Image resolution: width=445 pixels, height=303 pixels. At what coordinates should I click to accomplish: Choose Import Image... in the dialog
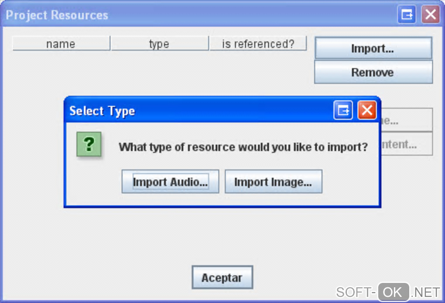tap(273, 182)
